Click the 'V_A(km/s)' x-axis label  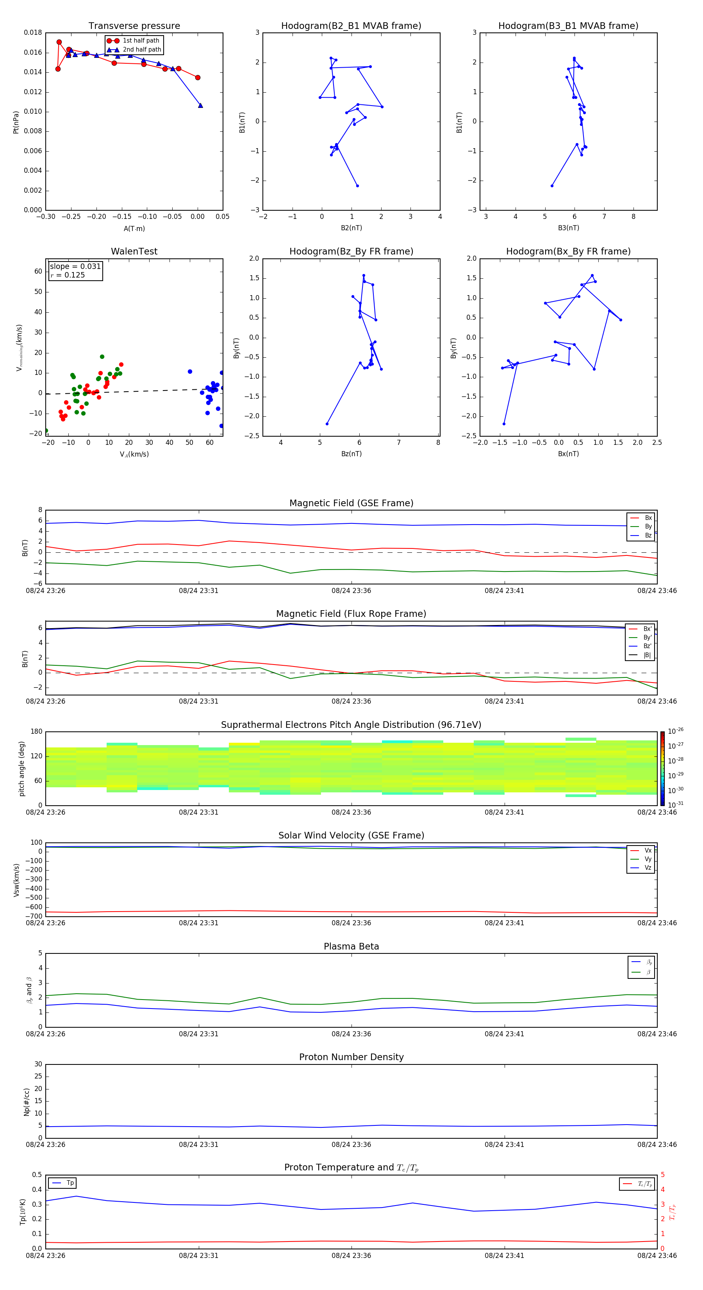coord(134,454)
